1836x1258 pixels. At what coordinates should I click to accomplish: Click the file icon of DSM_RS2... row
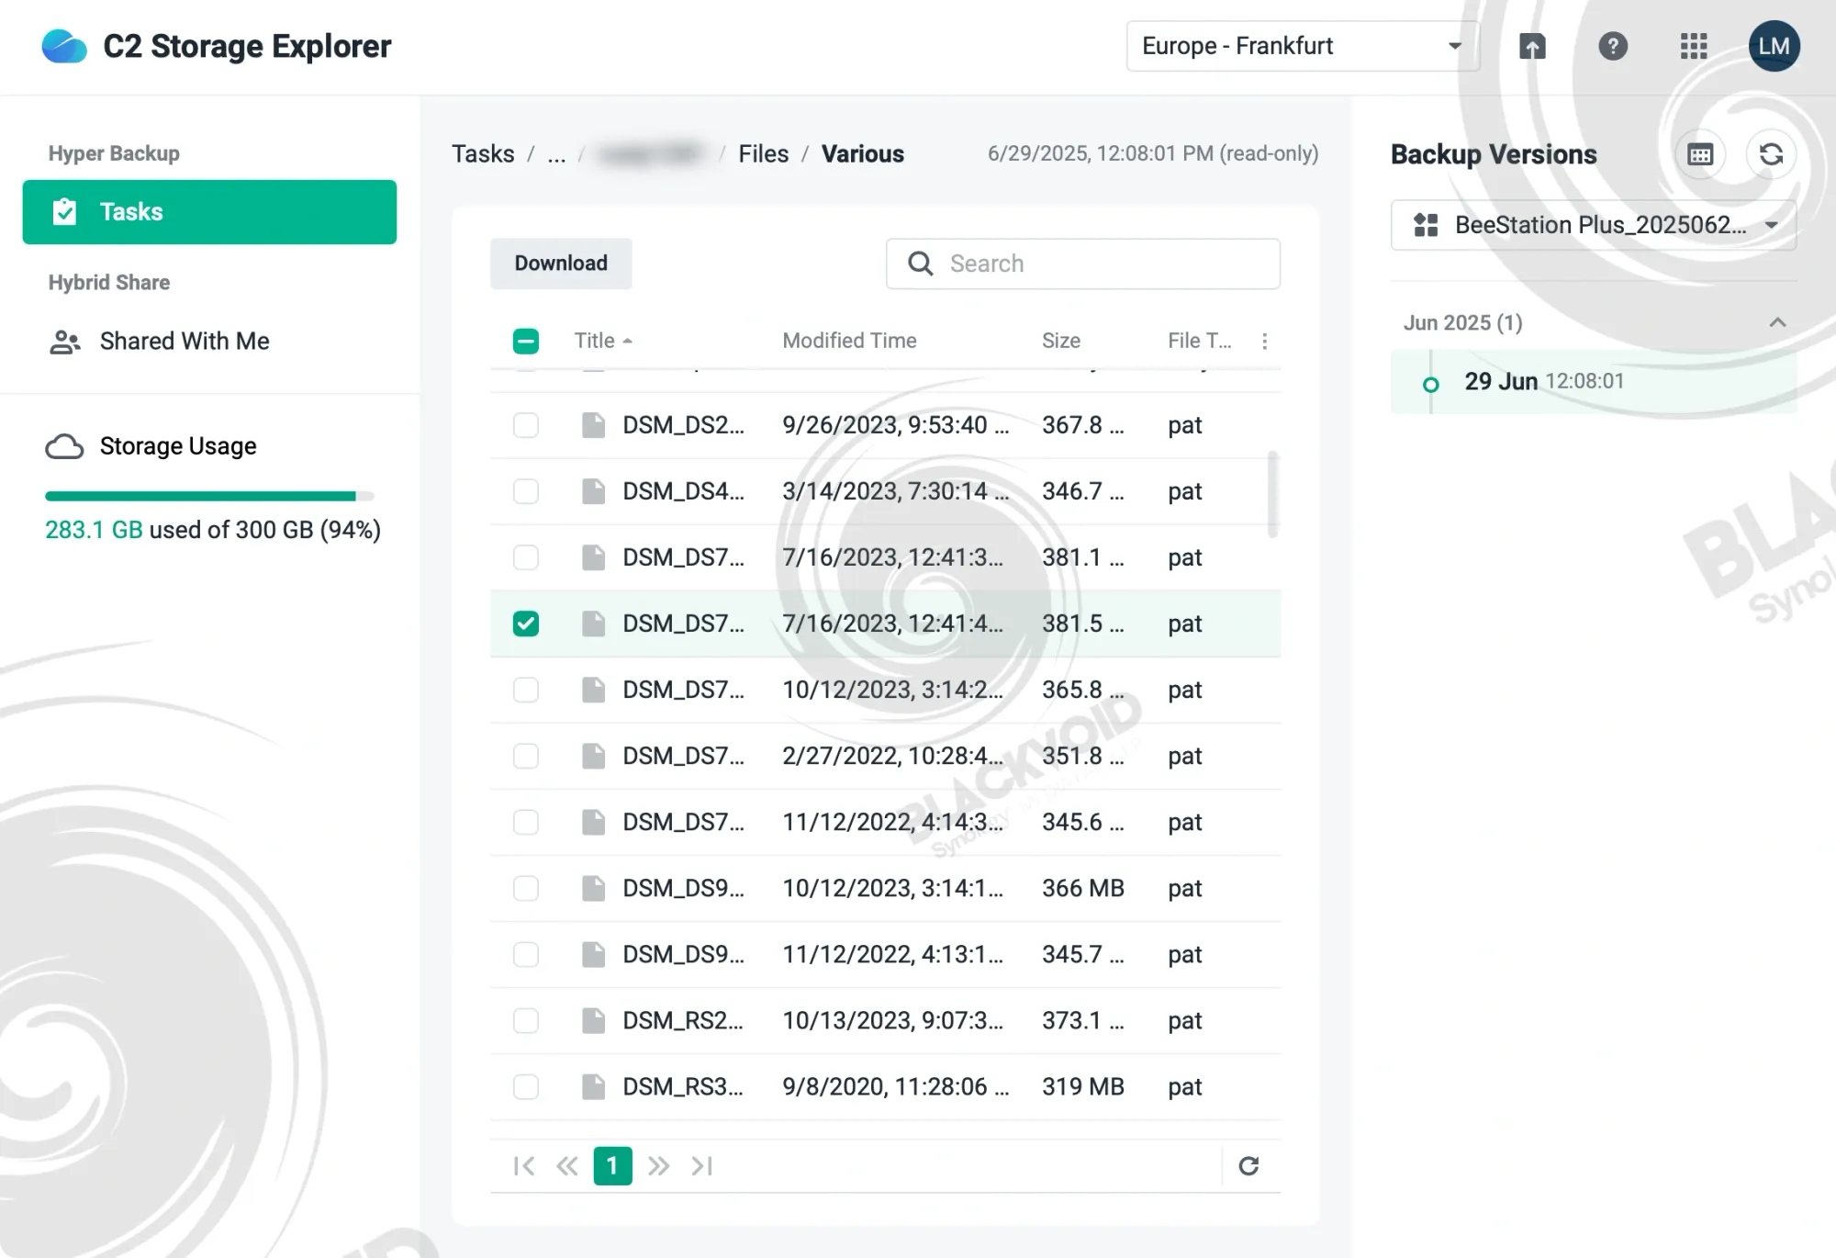pyautogui.click(x=594, y=1021)
